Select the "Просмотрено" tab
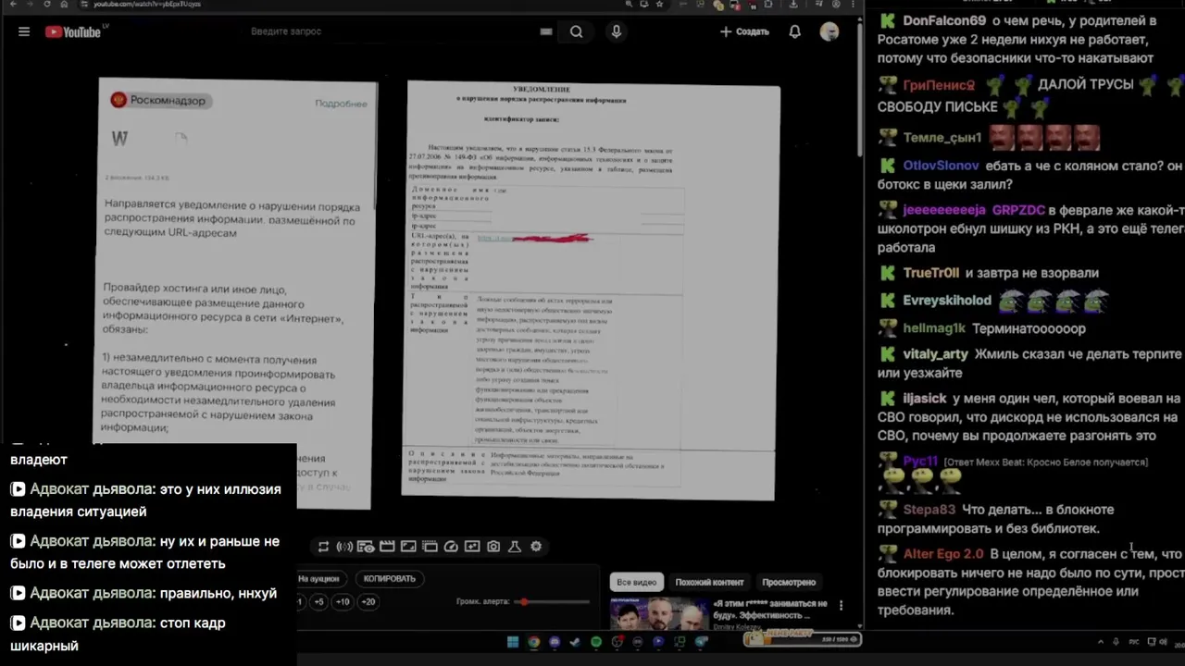 pyautogui.click(x=789, y=583)
